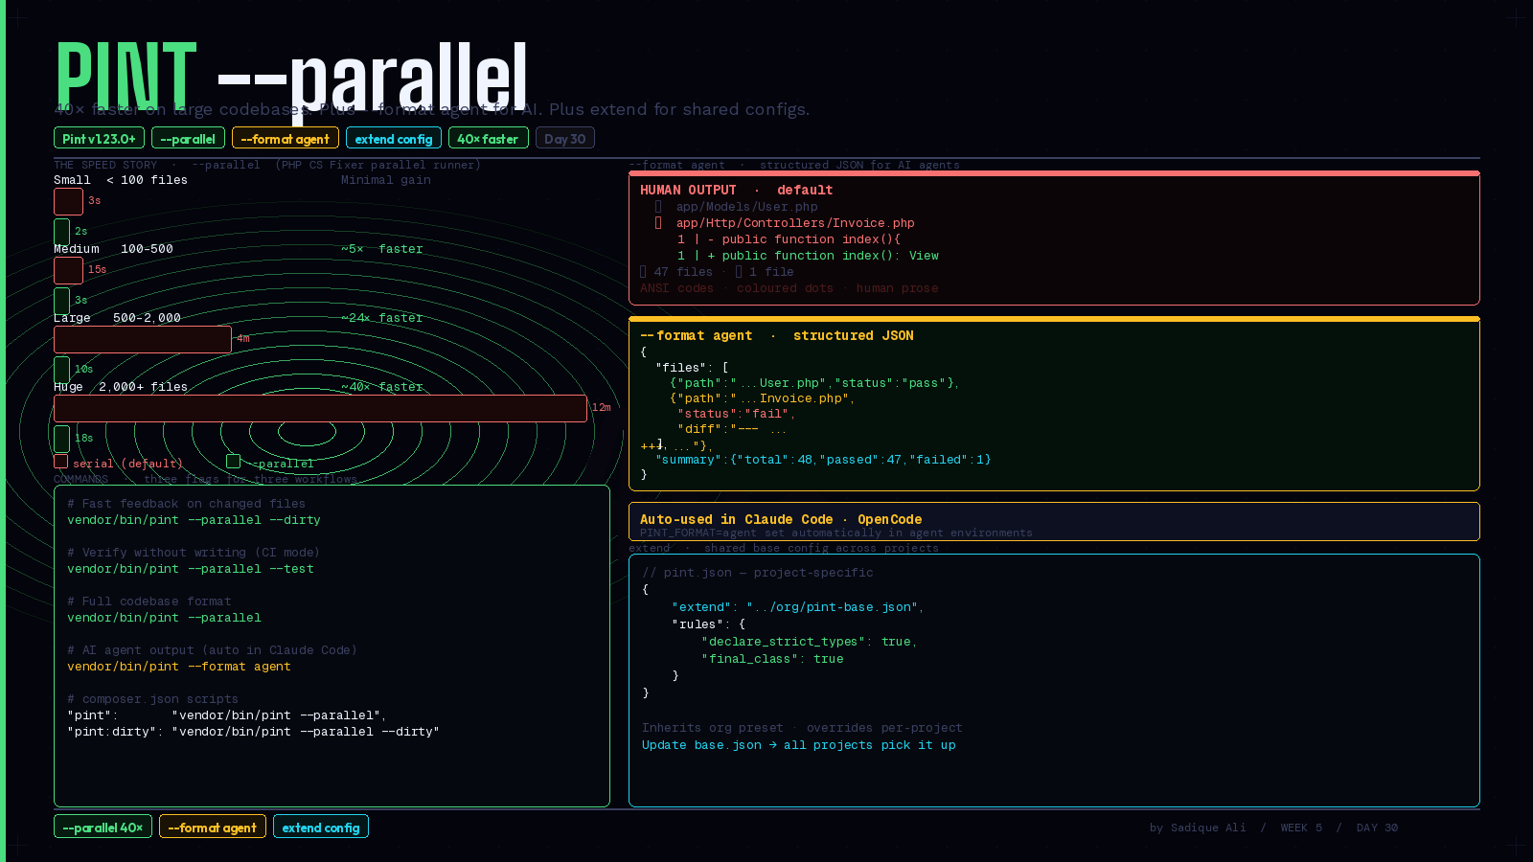Viewport: 1533px width, 862px height.
Task: Open the "Pint v1.23.0+" badge
Action: (99, 137)
